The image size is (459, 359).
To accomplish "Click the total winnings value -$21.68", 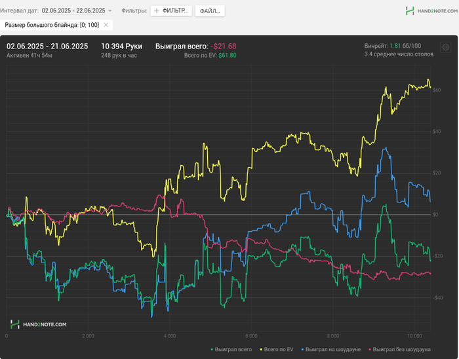I will [x=223, y=47].
